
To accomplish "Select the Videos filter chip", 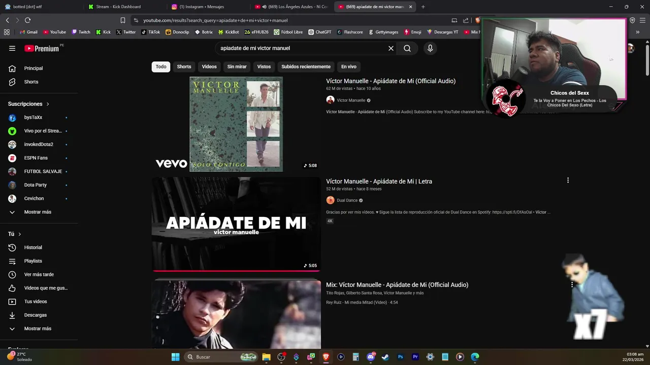I will click(209, 66).
